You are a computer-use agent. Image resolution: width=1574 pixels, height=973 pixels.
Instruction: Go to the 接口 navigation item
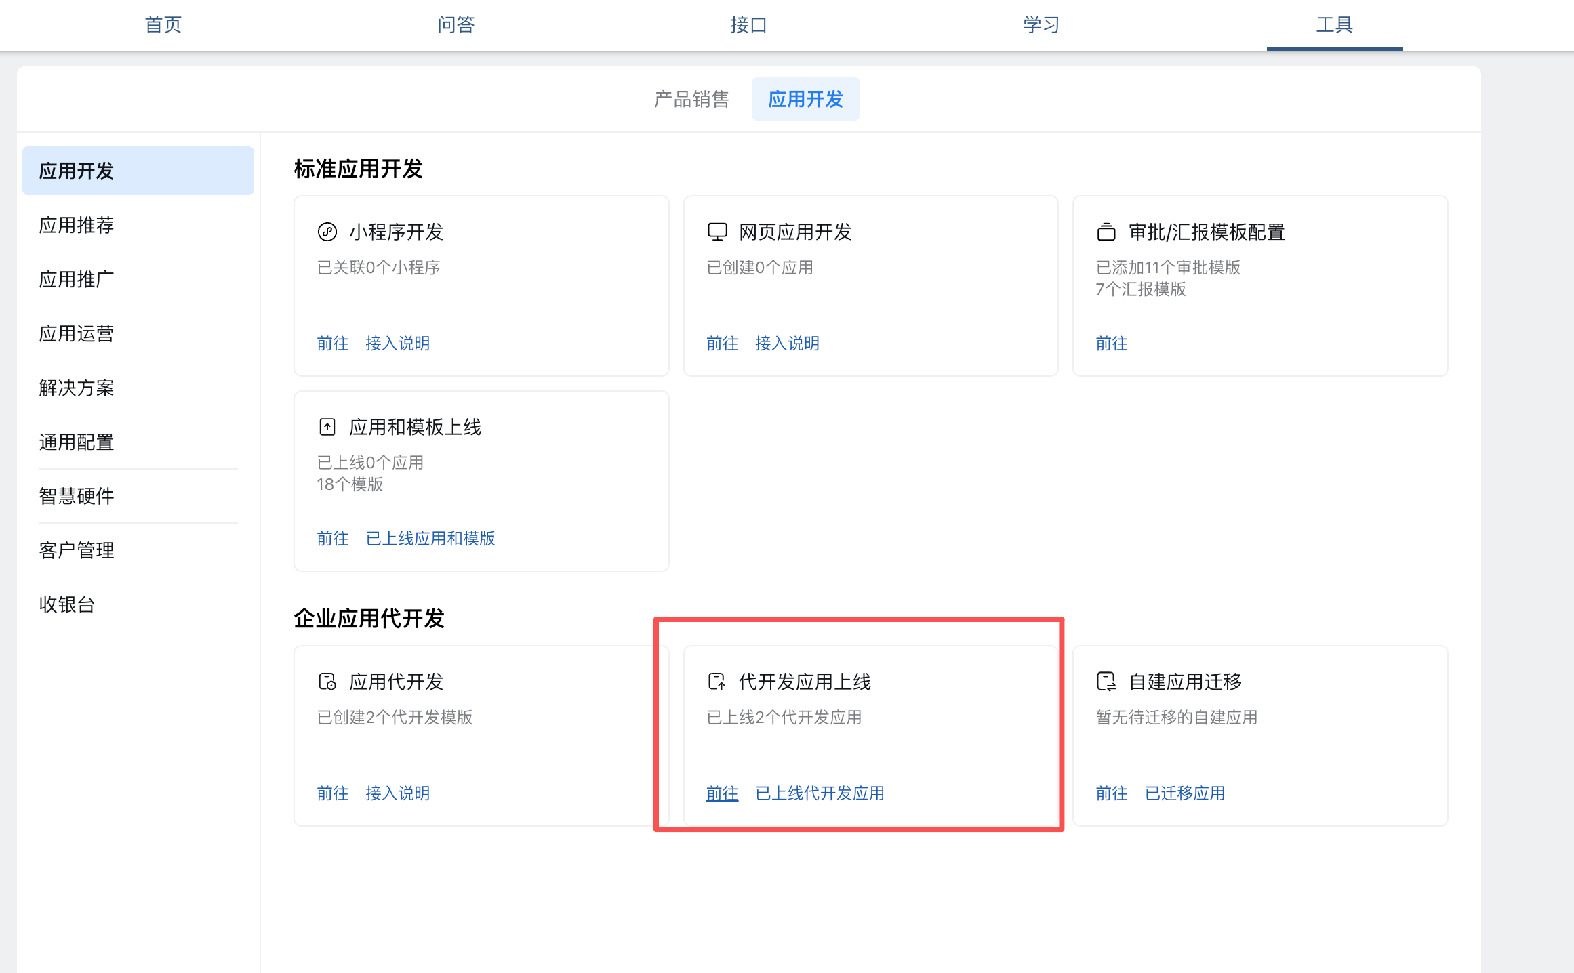(748, 25)
